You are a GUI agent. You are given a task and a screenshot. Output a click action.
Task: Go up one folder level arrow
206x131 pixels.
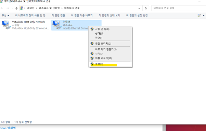click(x=16, y=8)
